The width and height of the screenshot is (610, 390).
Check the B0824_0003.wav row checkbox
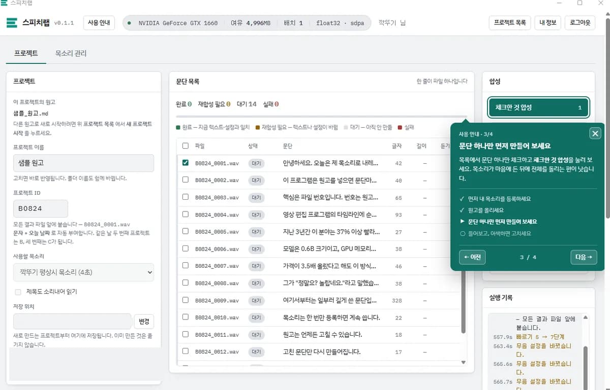click(185, 197)
